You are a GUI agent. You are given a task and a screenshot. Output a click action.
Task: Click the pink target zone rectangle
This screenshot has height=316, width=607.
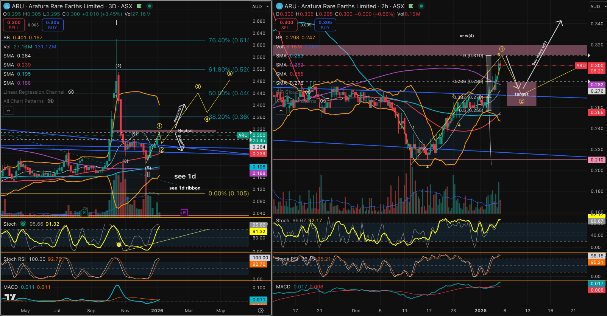521,94
